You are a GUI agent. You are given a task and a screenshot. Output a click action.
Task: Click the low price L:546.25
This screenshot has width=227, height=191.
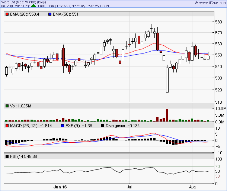(92, 6)
